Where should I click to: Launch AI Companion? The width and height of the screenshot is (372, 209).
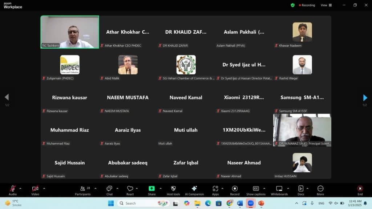click(194, 189)
